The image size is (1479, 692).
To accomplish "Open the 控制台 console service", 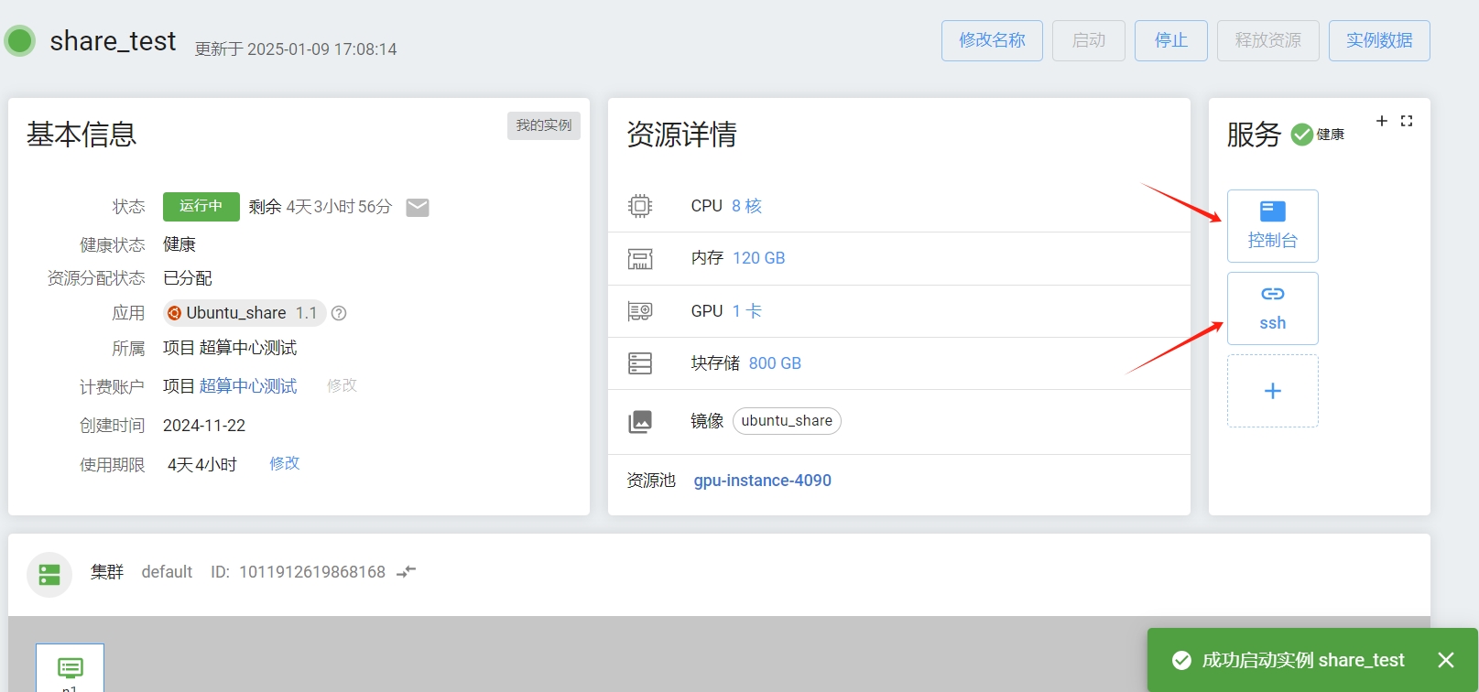I will coord(1273,226).
